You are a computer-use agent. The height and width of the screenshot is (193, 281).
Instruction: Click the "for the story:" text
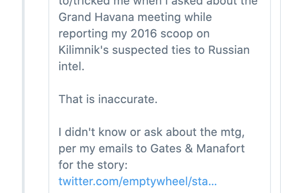click(x=93, y=165)
